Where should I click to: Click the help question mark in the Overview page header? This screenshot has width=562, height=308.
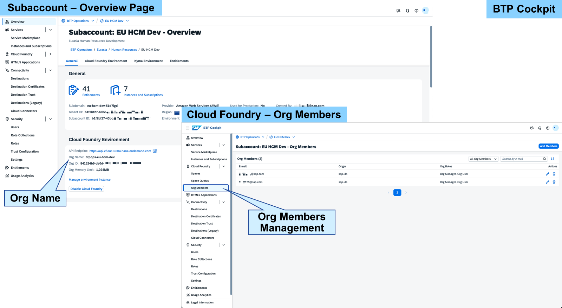416,11
